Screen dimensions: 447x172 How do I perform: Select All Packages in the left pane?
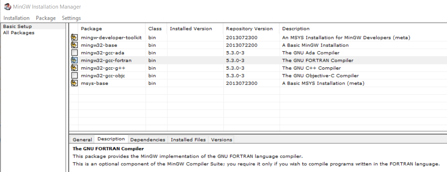[19, 33]
